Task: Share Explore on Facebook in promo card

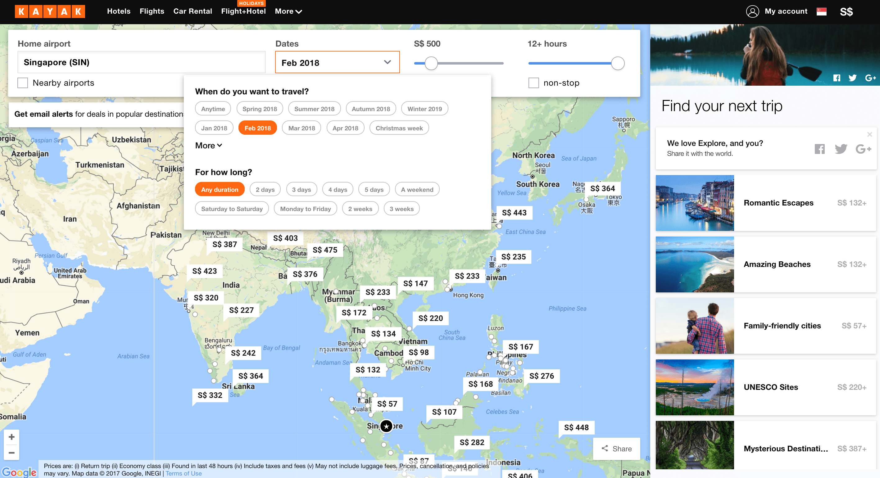Action: 819,149
